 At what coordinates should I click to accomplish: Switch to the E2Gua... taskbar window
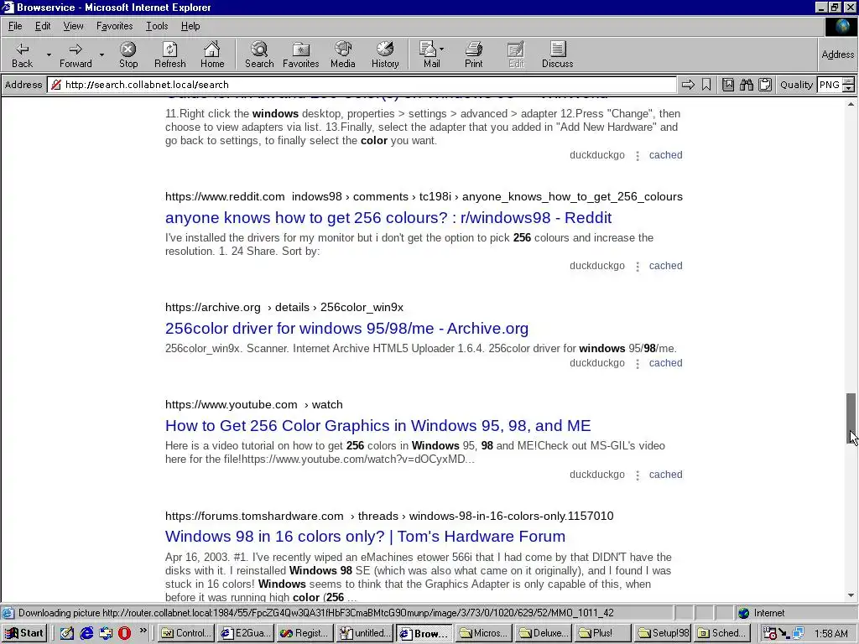(246, 633)
